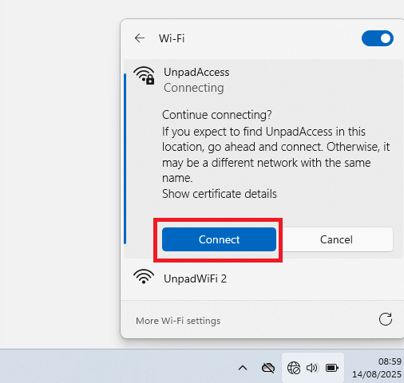Image resolution: width=404 pixels, height=383 pixels.
Task: Click the UnpadWiFi 2 signal icon
Action: [x=144, y=277]
